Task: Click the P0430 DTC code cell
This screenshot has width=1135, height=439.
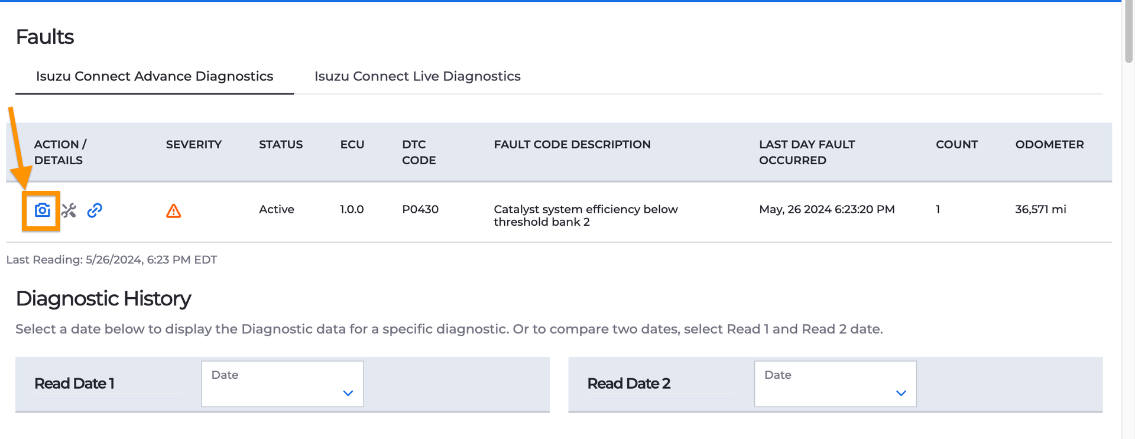Action: tap(420, 209)
